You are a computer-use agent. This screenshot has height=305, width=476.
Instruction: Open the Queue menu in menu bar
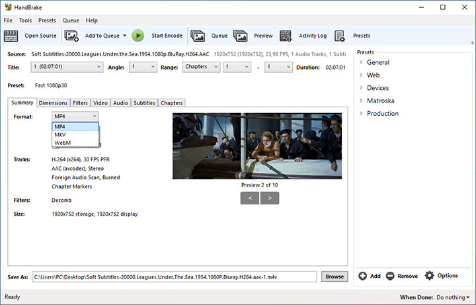(71, 21)
